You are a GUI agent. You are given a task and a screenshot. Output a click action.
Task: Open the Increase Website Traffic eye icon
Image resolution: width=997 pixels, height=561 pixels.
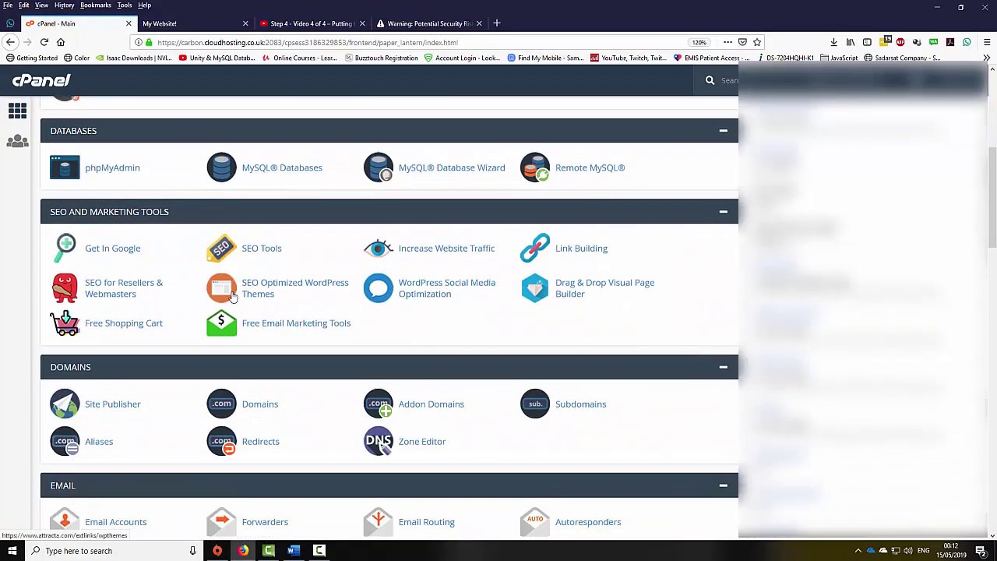(x=379, y=249)
